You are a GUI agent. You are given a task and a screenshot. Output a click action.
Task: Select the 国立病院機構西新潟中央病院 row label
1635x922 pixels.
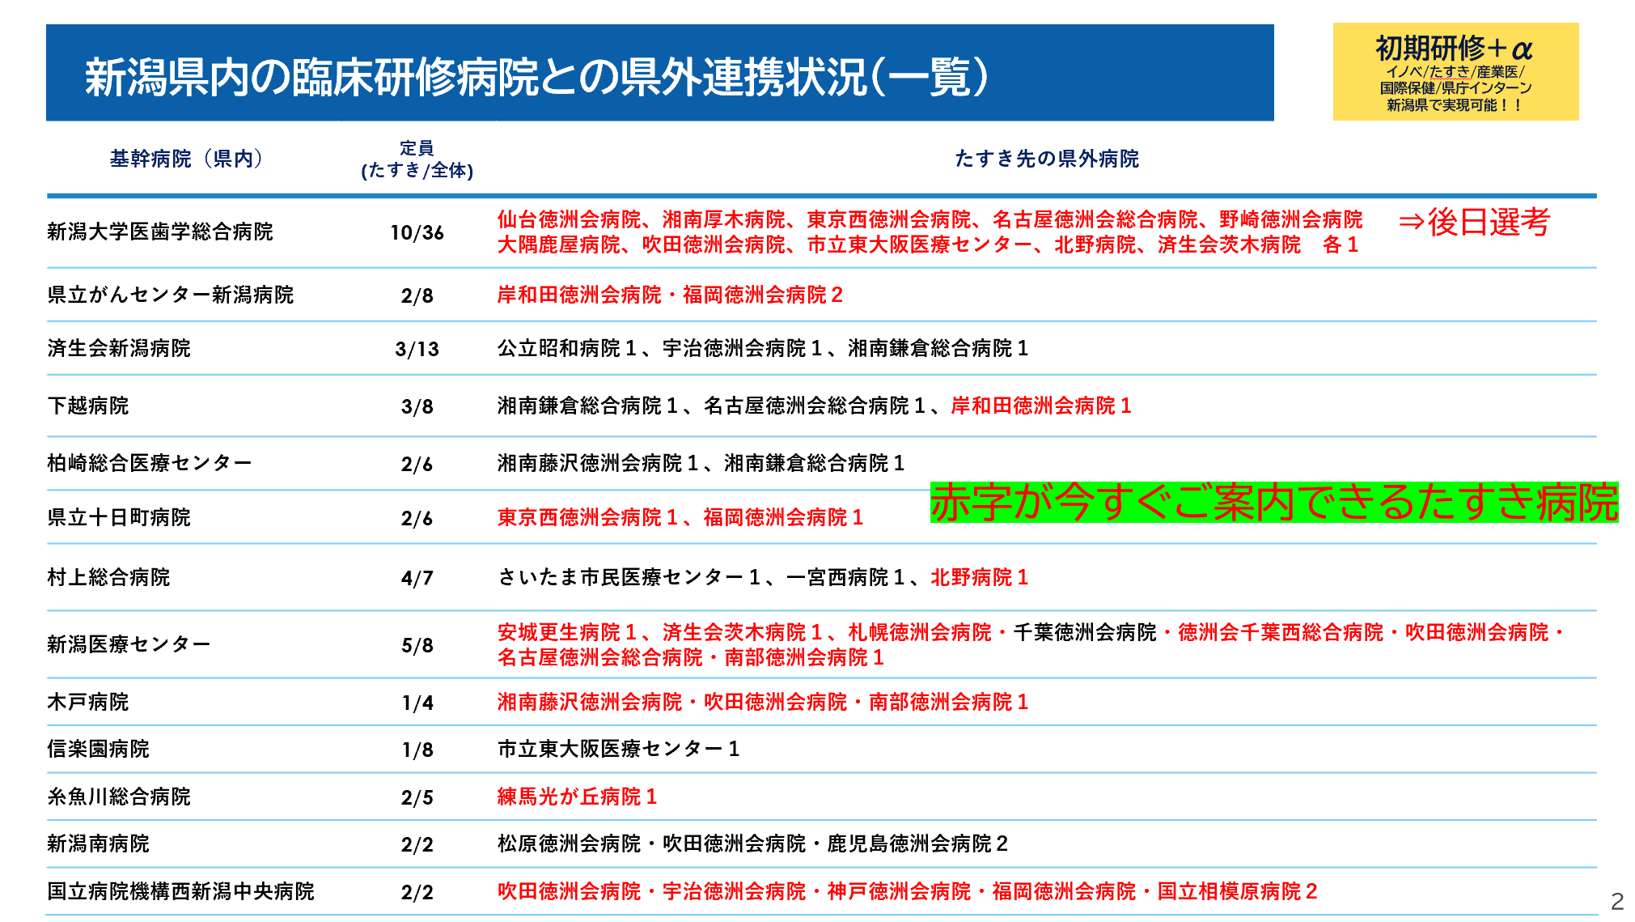click(180, 892)
